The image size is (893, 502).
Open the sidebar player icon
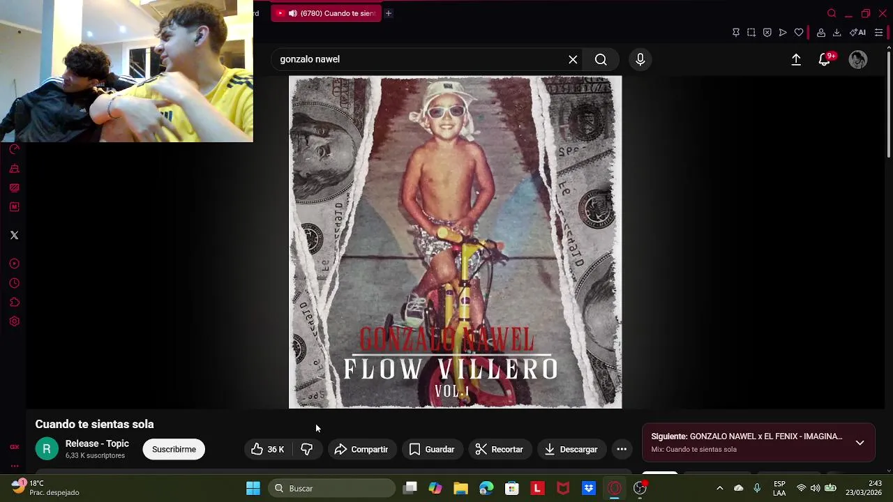click(x=14, y=264)
